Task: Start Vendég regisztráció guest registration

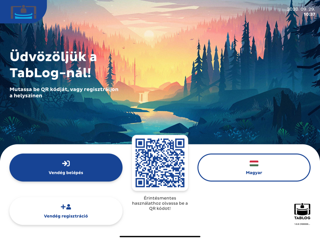Action: point(66,211)
